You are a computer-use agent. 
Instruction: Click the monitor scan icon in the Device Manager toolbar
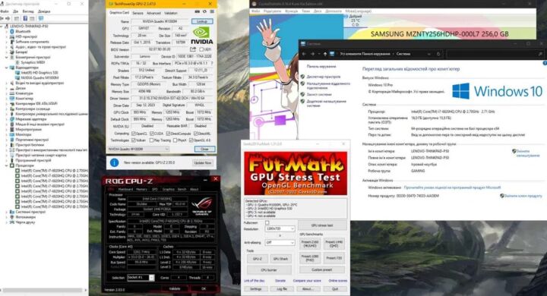pos(41,18)
